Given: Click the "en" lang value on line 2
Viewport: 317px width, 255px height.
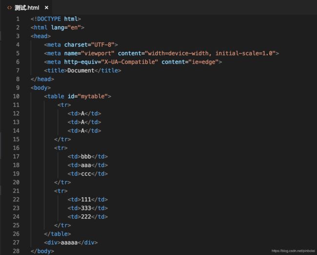Looking at the screenshot, I should point(74,27).
